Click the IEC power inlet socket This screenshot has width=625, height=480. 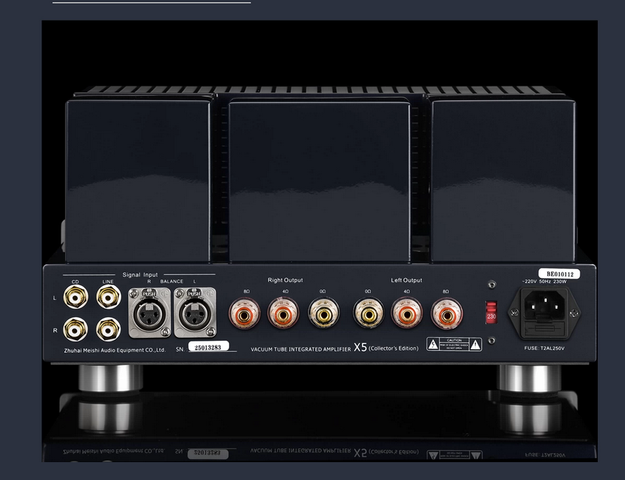pos(544,304)
